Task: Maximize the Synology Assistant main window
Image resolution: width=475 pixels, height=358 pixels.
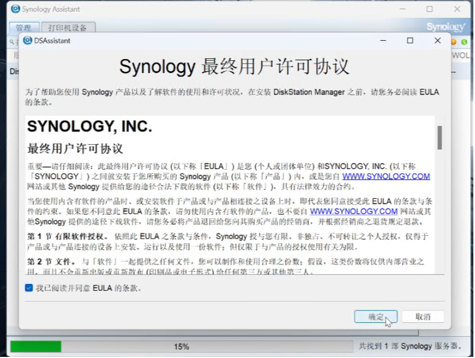Action: coord(430,9)
